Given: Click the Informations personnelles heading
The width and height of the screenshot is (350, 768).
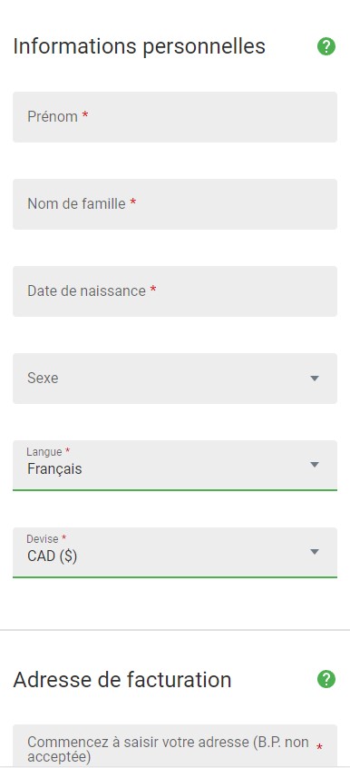Looking at the screenshot, I should point(139,46).
